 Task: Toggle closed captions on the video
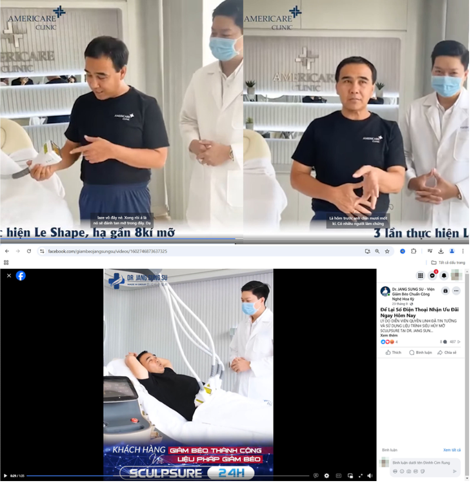click(x=339, y=477)
